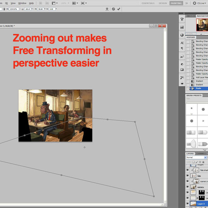Click the Navigator zoom out mountain icon
This screenshot has height=208, width=208.
(201, 34)
